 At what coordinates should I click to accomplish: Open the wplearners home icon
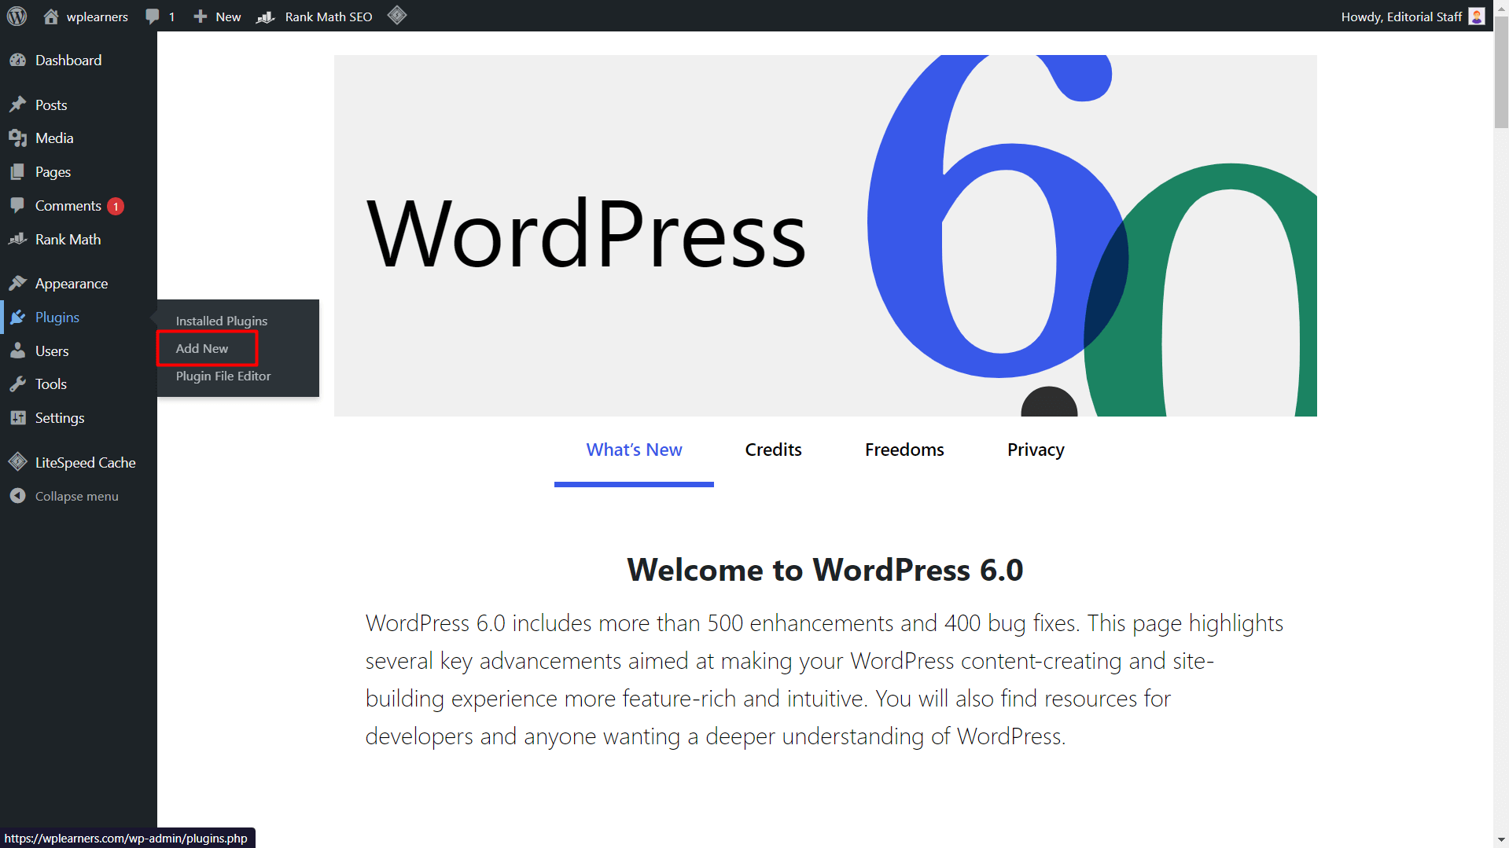(x=51, y=17)
